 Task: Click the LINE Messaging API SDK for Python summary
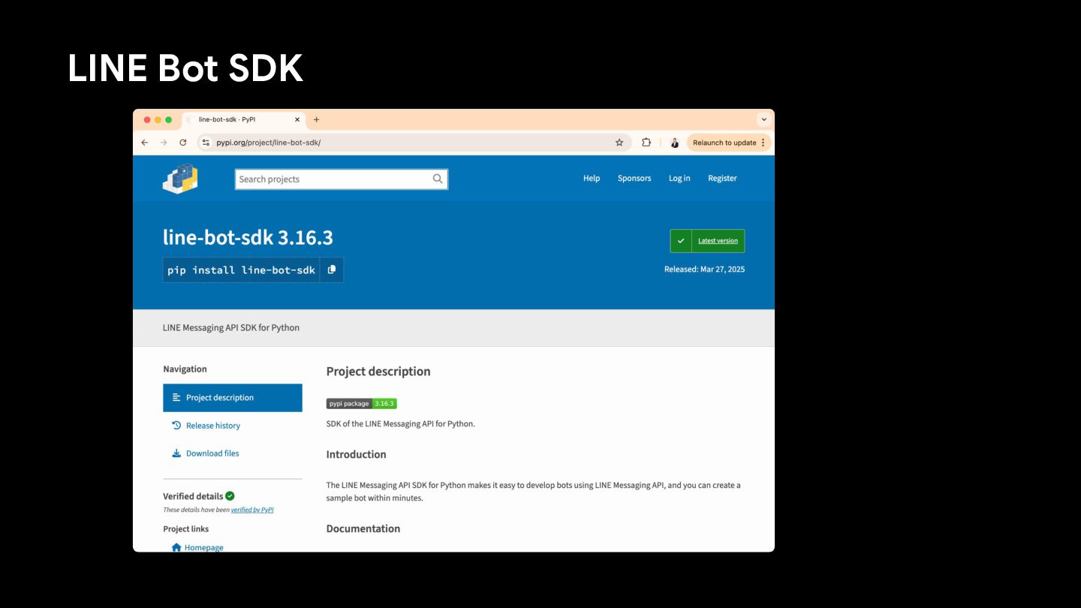231,328
